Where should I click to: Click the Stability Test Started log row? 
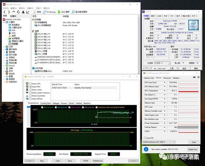[84, 88]
